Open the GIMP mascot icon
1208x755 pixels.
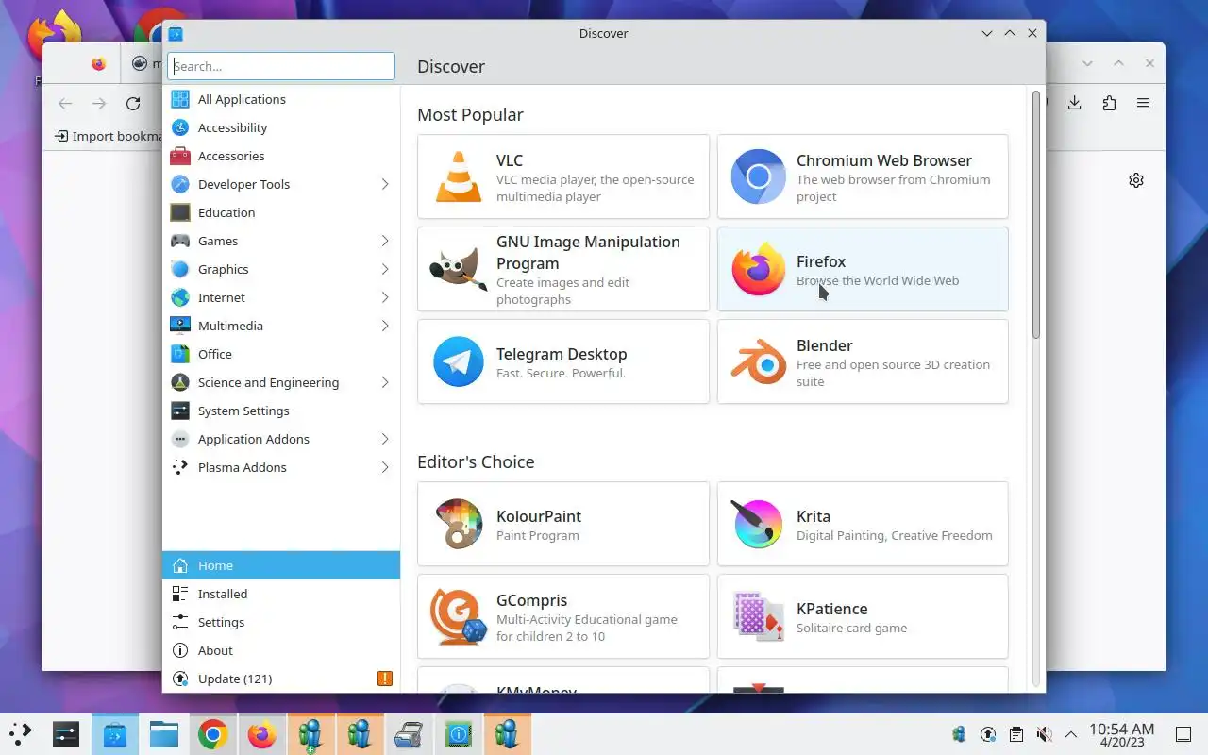459,269
